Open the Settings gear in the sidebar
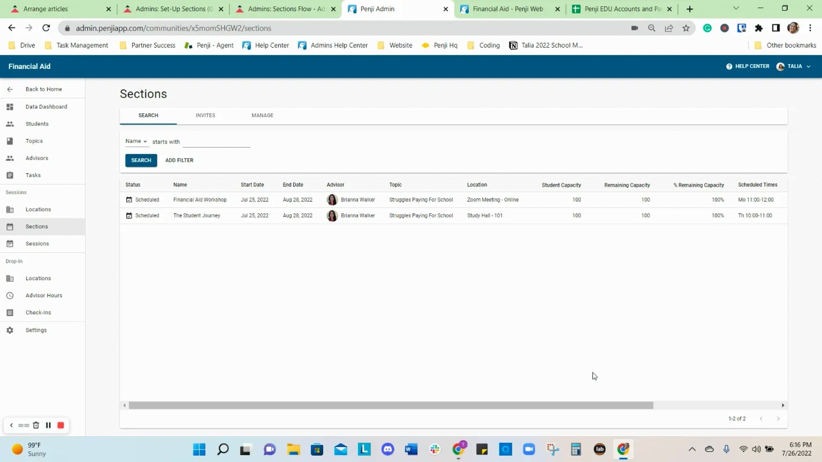Image resolution: width=822 pixels, height=462 pixels. coord(10,330)
